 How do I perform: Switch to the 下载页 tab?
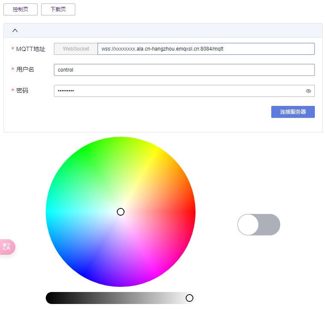tap(58, 9)
